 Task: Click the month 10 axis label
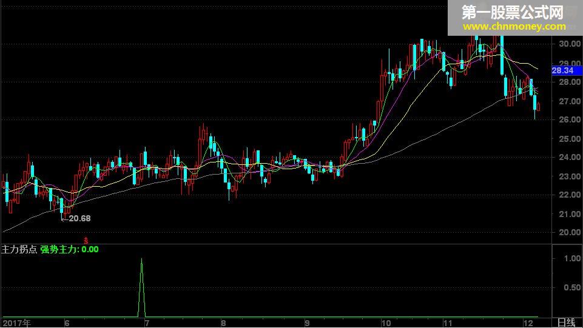tap(386, 323)
